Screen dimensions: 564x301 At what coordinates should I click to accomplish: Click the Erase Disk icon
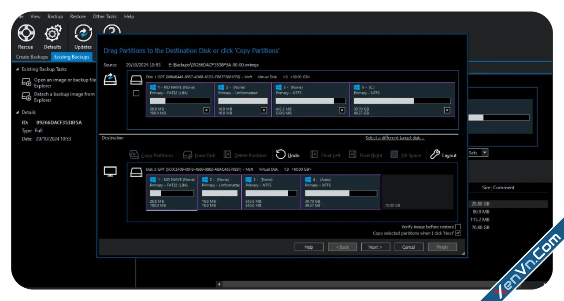187,154
